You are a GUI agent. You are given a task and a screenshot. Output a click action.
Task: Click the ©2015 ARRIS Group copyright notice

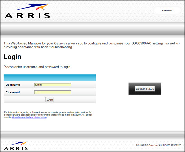[x=158, y=145]
